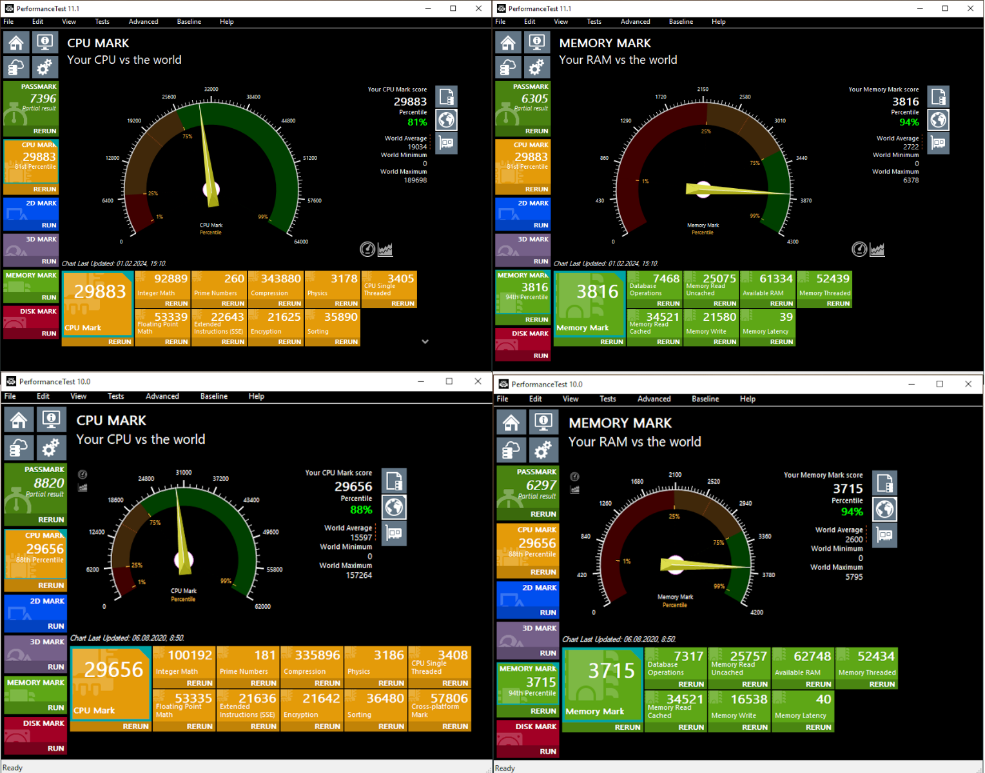The width and height of the screenshot is (985, 773).
Task: Open Tests menu in 10.0 CPU Mark window
Action: coord(116,396)
